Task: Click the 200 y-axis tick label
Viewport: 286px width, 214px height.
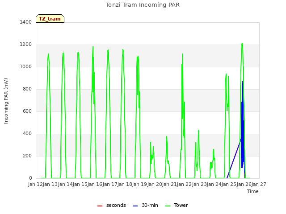Action: [x=27, y=156]
